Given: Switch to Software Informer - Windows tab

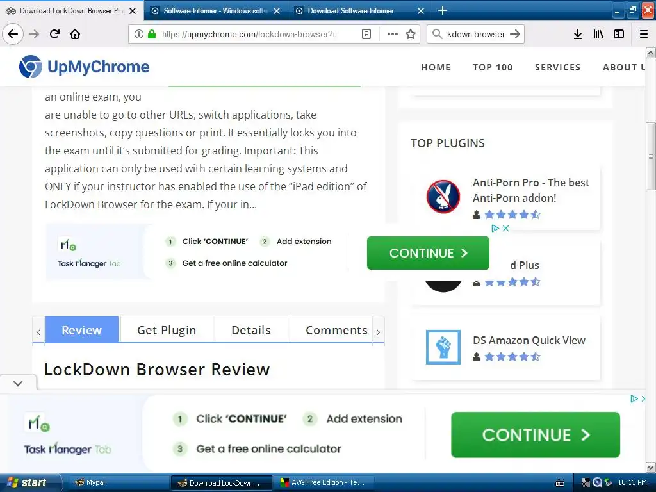Looking at the screenshot, I should 216,10.
